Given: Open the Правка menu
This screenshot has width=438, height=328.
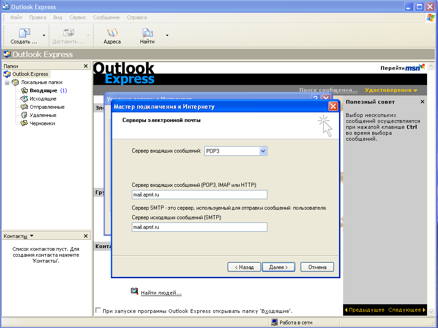Looking at the screenshot, I should pos(38,17).
